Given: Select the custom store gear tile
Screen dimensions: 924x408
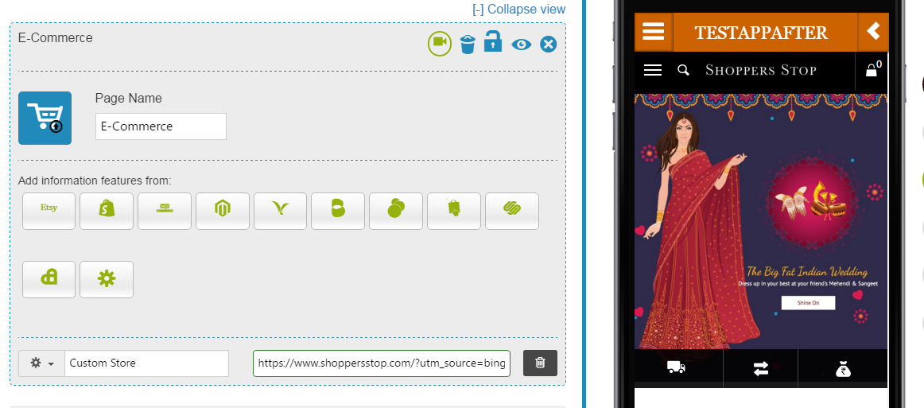Looking at the screenshot, I should [107, 279].
